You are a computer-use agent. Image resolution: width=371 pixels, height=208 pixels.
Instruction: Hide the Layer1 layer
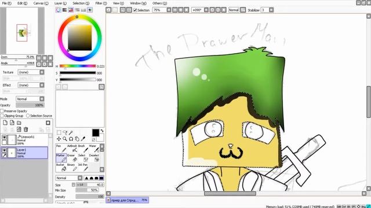(x=4, y=150)
